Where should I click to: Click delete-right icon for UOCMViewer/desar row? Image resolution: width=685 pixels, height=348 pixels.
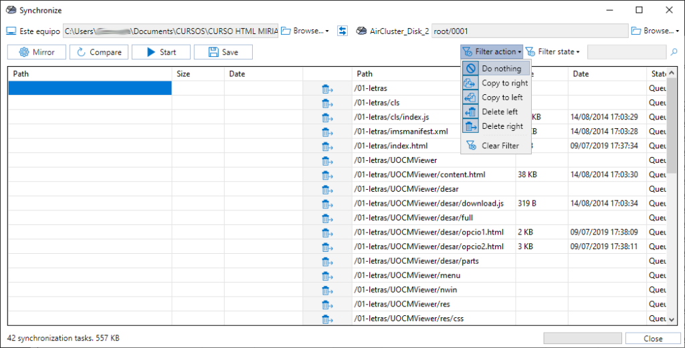pos(327,190)
